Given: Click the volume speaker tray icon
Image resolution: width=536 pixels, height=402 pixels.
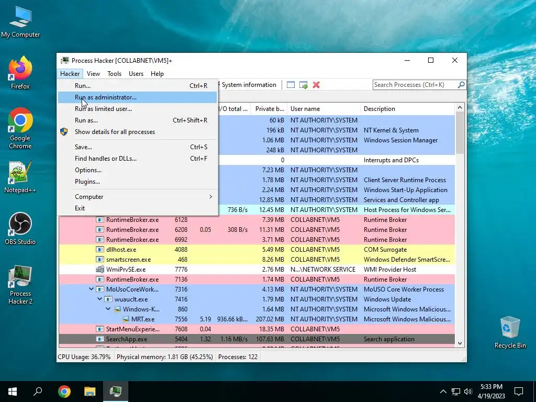Looking at the screenshot, I should click(468, 392).
